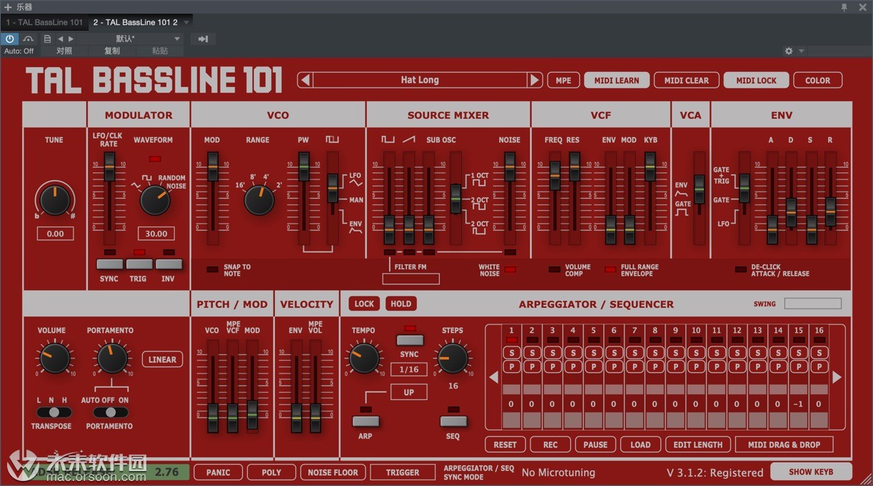Enable P button on step 16
The height and width of the screenshot is (486, 873).
pos(819,366)
